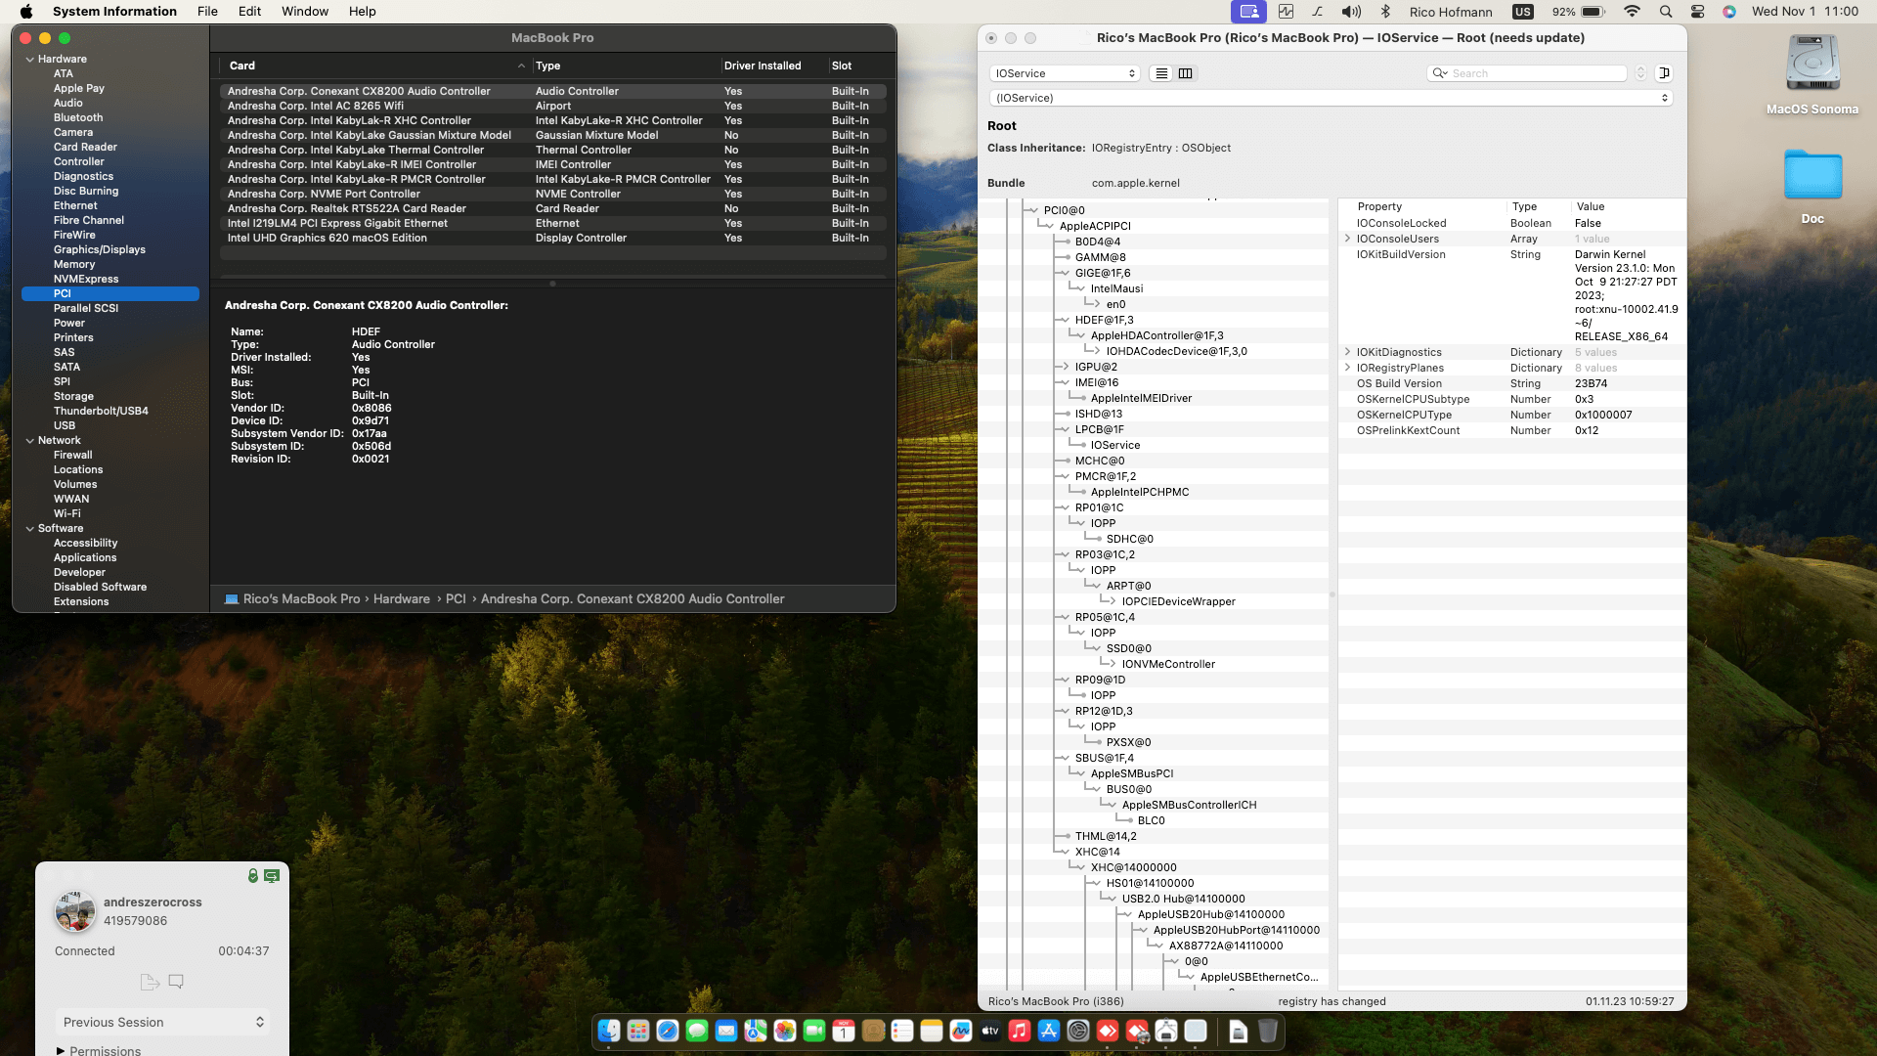Screen dimensions: 1877x1056
Task: Open the IOService plane dropdown
Action: pyautogui.click(x=1065, y=73)
